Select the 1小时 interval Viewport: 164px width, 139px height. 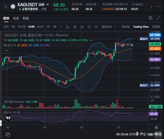31,27
